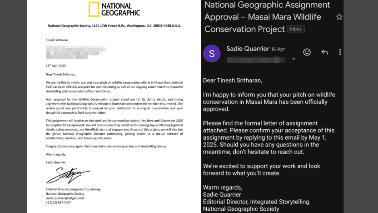
Task: Click the 16th April 2025 date in the letter
Action: point(56,66)
